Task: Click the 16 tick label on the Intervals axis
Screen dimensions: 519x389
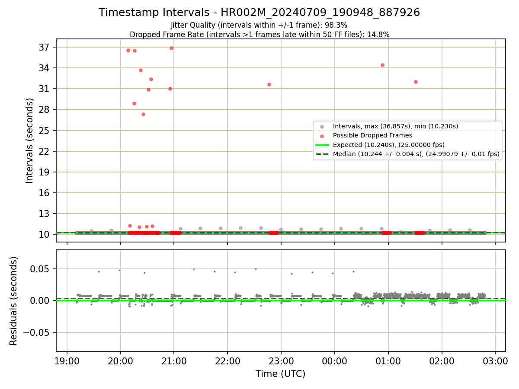Action: coord(45,193)
